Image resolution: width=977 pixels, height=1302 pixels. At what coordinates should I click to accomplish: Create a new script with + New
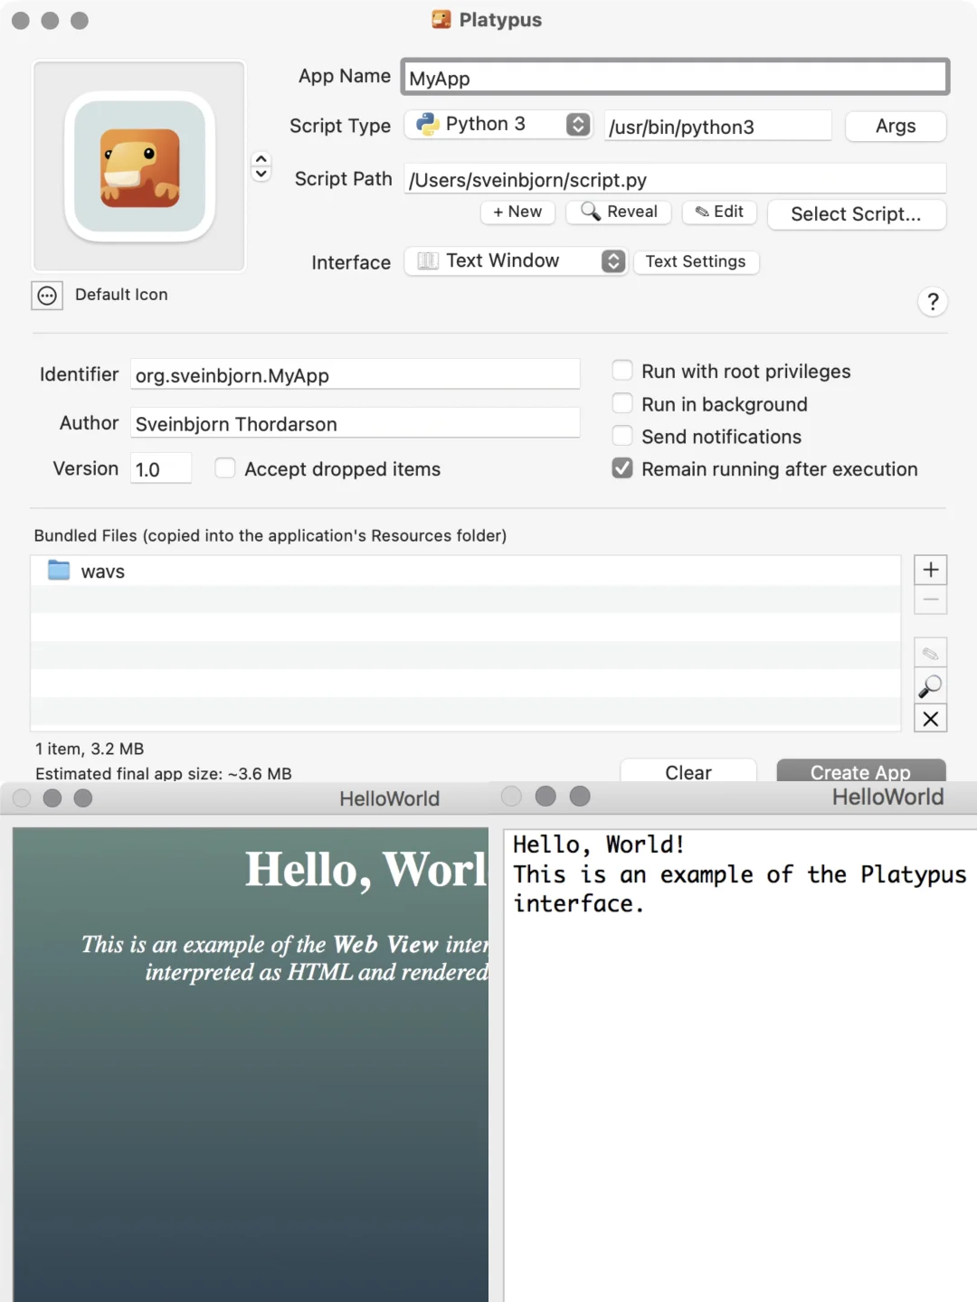(517, 212)
